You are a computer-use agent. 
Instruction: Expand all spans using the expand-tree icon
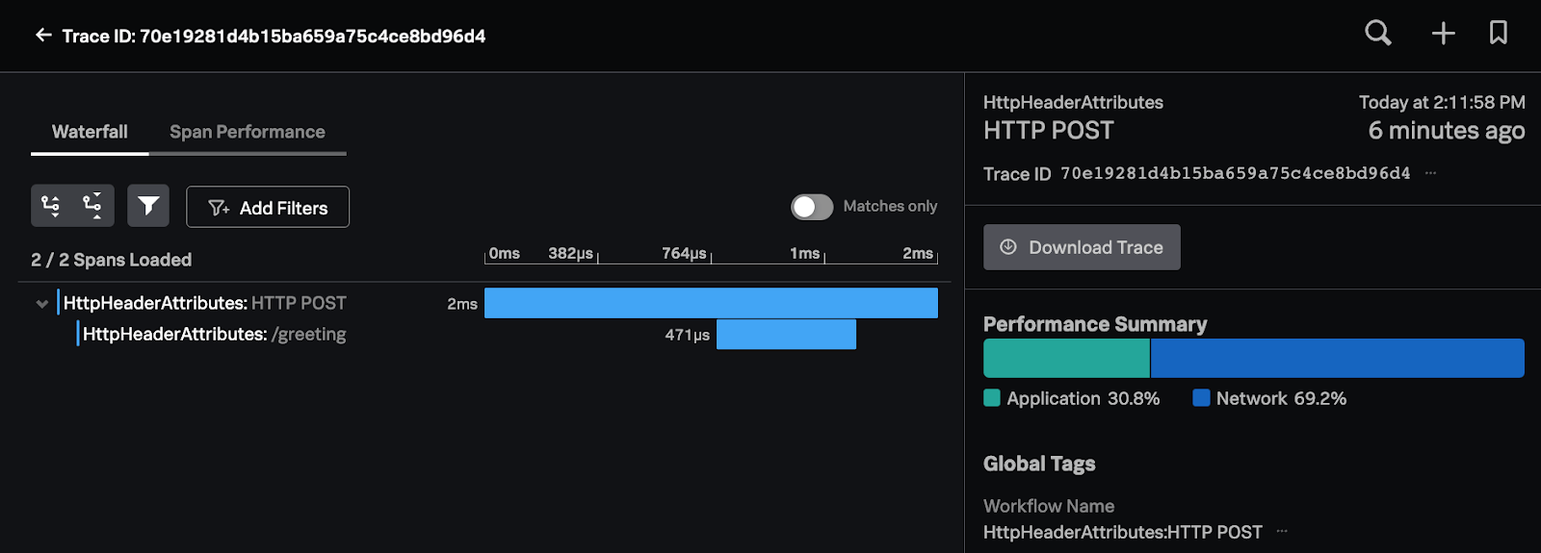pos(51,206)
